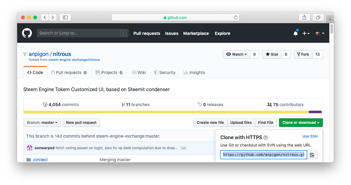Image resolution: width=351 pixels, height=185 pixels.
Task: Open the steem-engine-exchange/nitrous link
Action: pyautogui.click(x=74, y=60)
